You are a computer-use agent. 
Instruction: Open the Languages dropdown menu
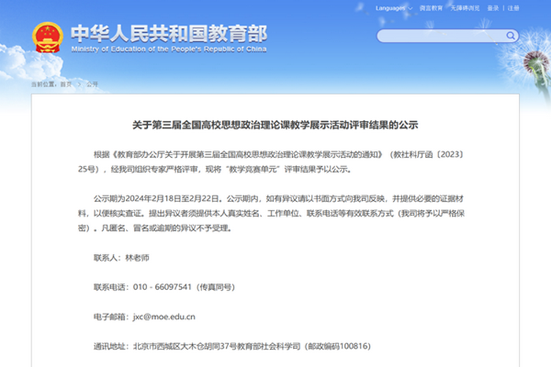(x=393, y=8)
